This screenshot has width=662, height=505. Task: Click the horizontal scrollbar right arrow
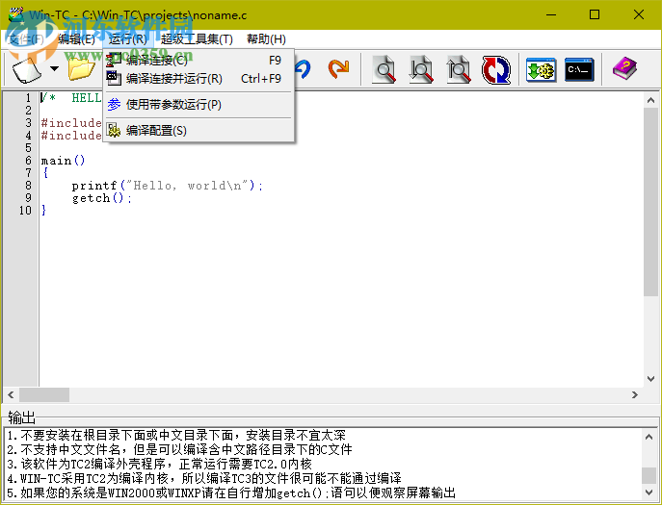635,395
